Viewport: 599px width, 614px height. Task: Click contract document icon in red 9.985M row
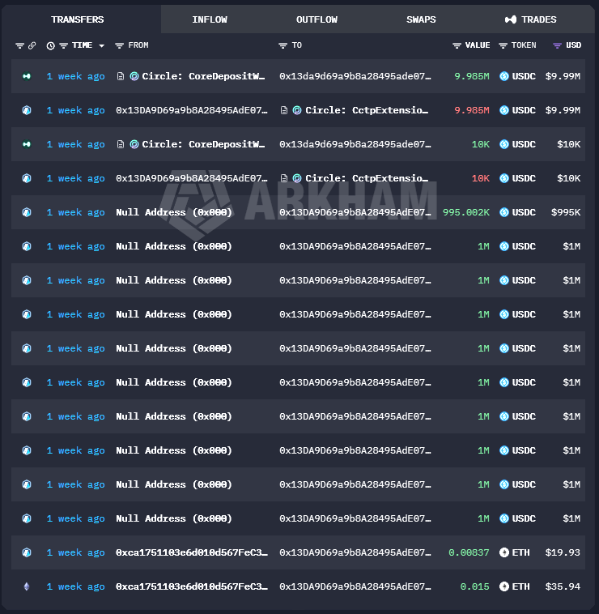(x=284, y=110)
